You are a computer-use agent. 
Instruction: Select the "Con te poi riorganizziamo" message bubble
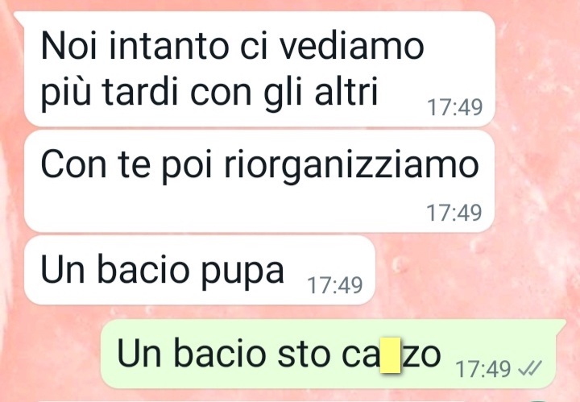(x=259, y=181)
